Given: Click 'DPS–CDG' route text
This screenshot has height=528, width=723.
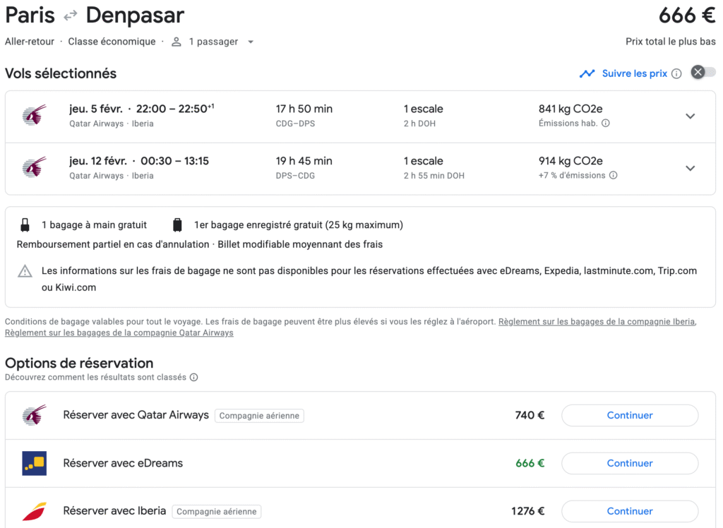Looking at the screenshot, I should point(295,176).
